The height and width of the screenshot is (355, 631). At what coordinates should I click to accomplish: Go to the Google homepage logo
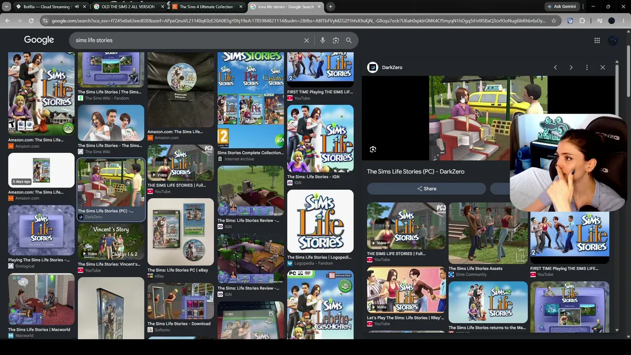pyautogui.click(x=39, y=40)
